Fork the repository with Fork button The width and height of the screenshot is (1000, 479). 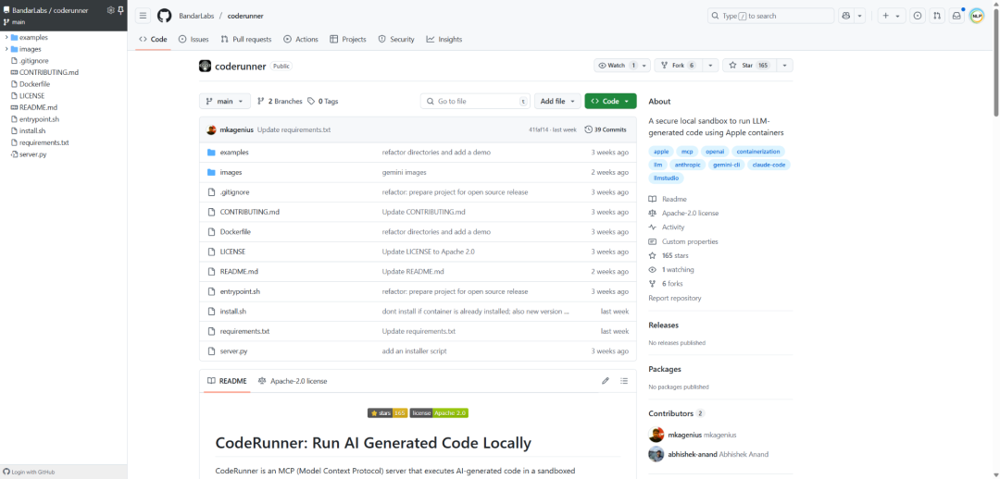(678, 66)
